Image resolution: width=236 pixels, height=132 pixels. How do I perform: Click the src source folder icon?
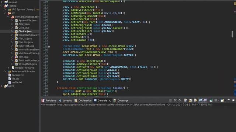10,13
